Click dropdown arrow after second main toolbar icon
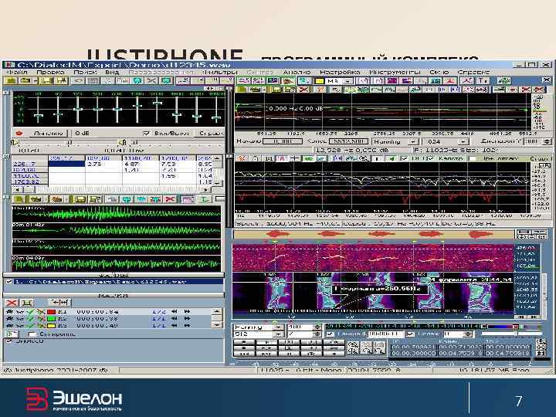 coord(35,81)
